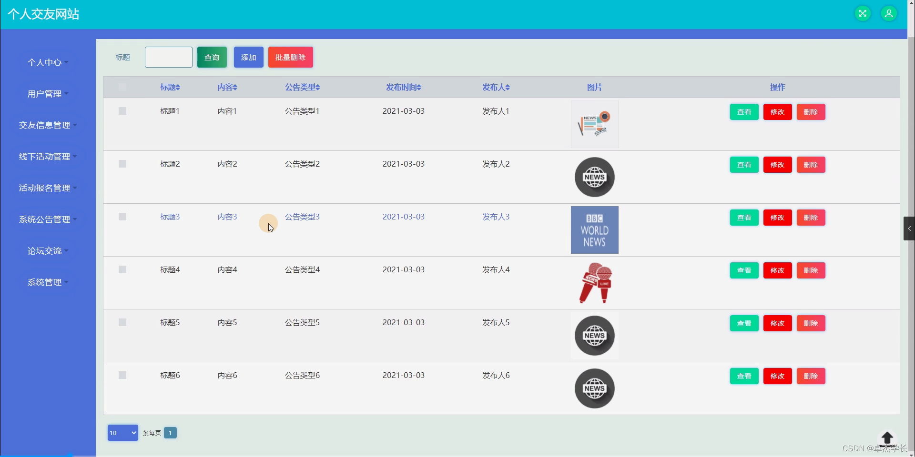915x457 pixels.
Task: Check the box for row 标题2
Action: [122, 164]
